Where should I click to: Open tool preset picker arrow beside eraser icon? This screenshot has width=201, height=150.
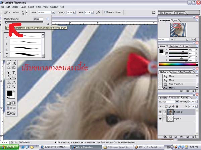10,12
